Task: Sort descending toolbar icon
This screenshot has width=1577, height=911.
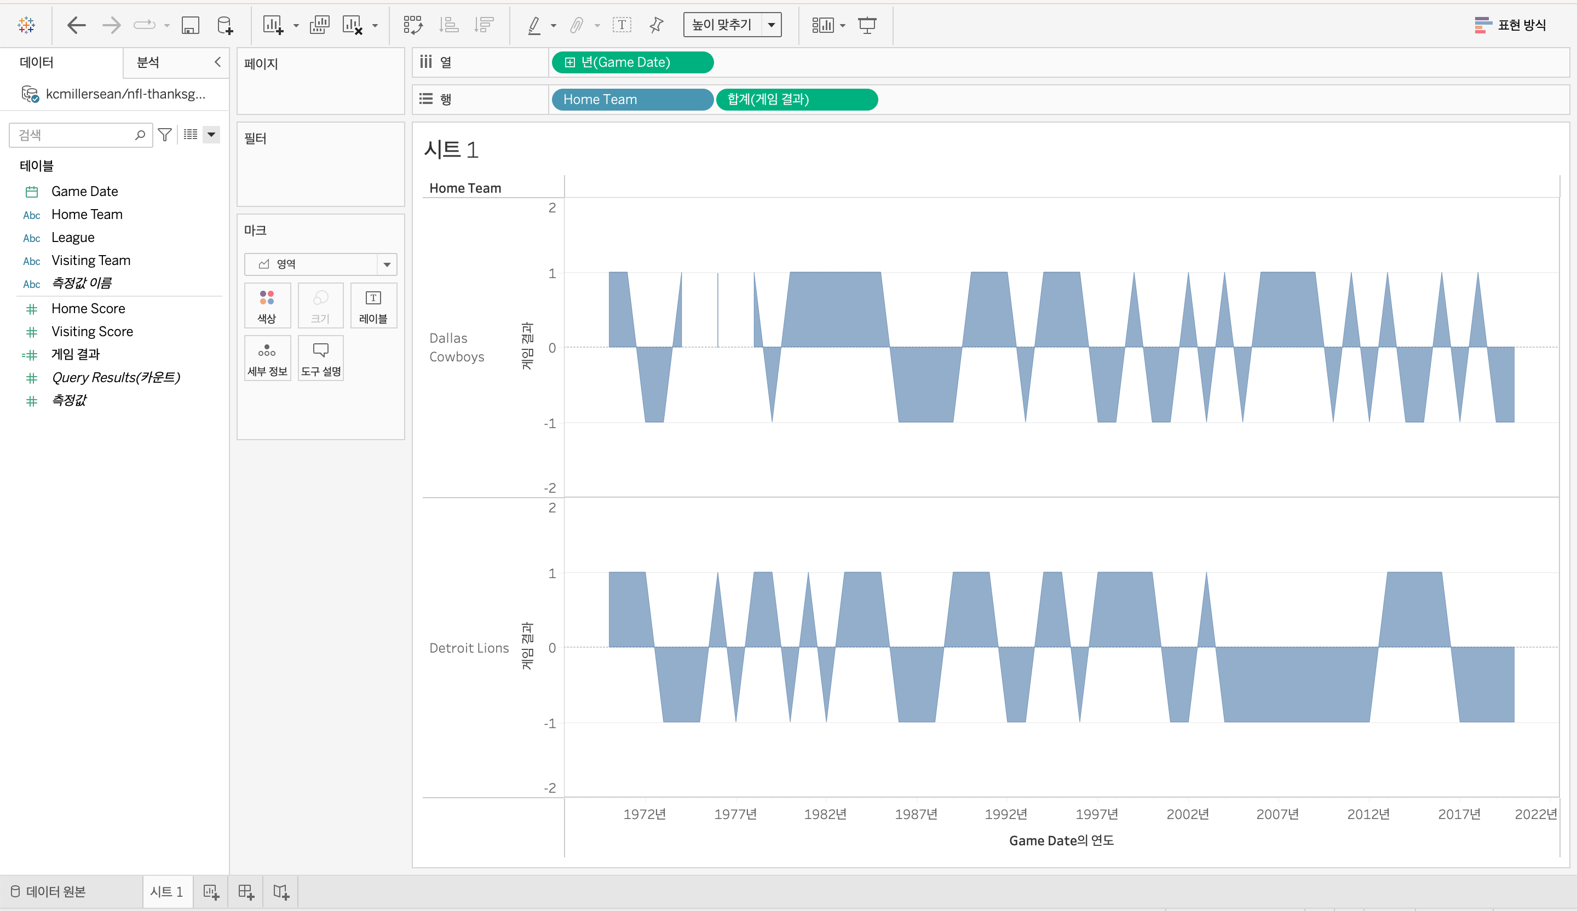Action: [484, 25]
